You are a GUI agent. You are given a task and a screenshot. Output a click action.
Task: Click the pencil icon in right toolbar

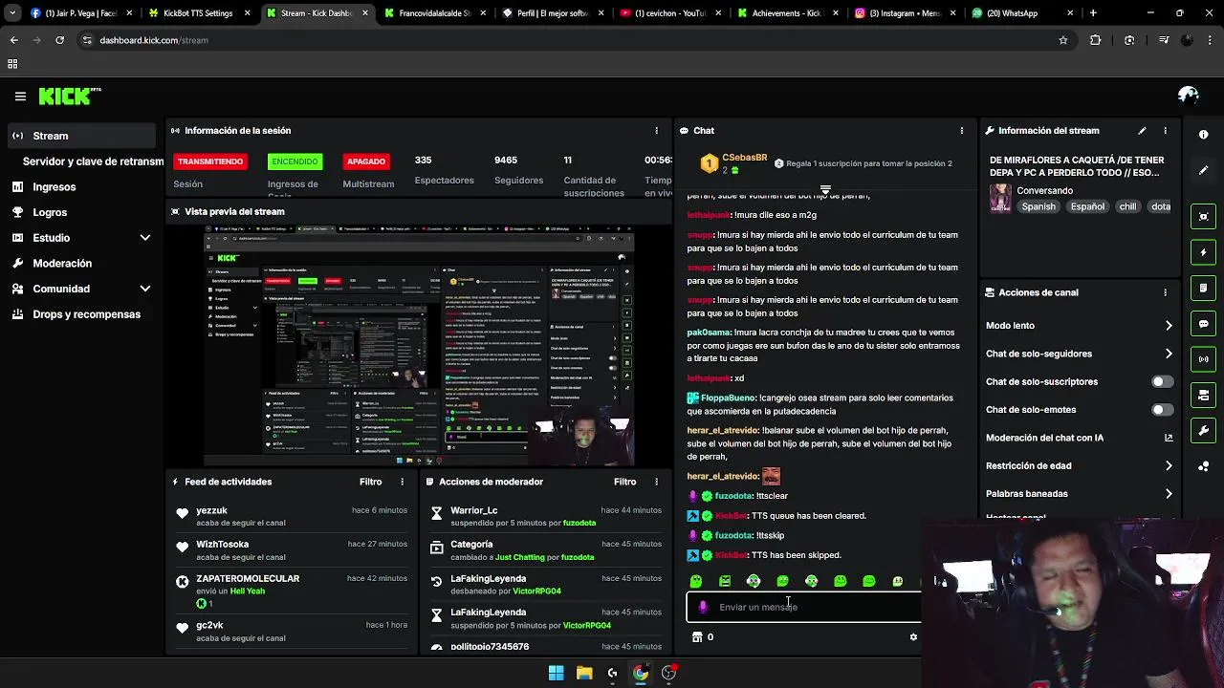[1204, 170]
